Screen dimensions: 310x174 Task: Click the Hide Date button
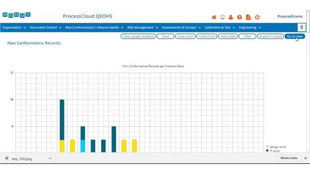[x=228, y=36]
